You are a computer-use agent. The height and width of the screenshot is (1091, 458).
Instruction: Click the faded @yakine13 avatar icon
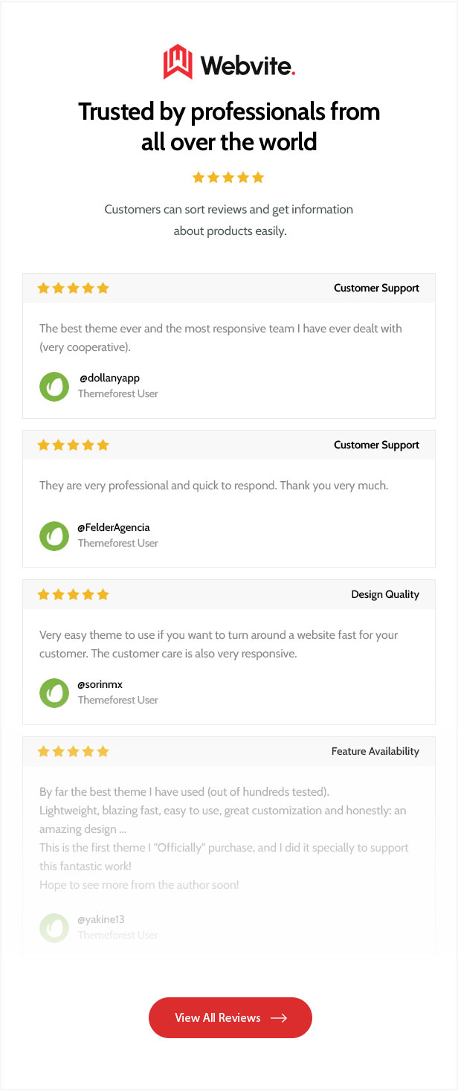tap(54, 927)
